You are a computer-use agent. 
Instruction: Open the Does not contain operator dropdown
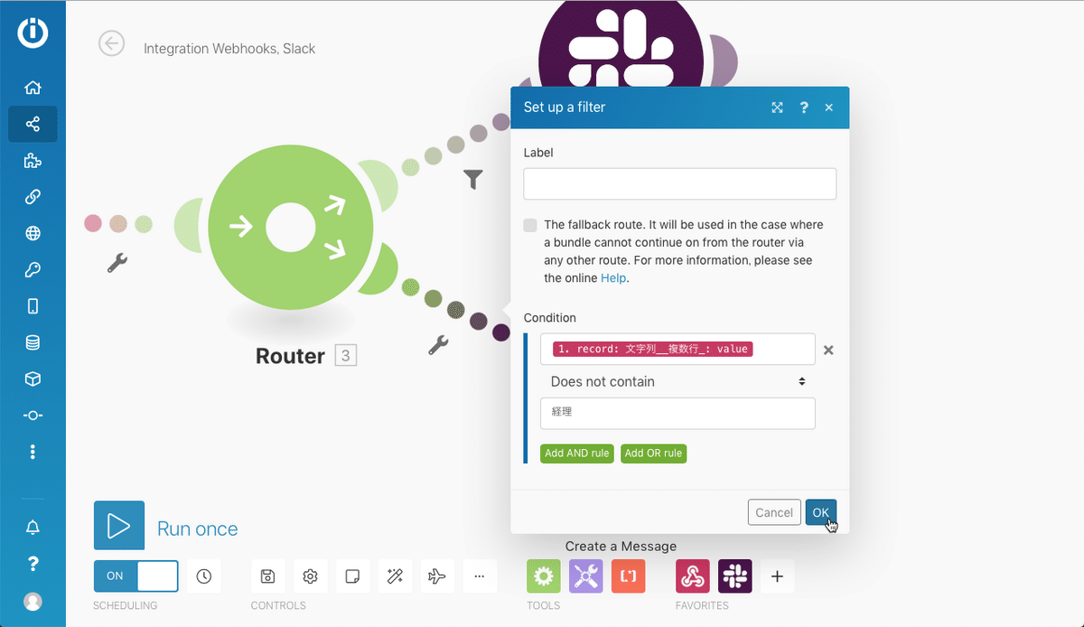tap(678, 381)
